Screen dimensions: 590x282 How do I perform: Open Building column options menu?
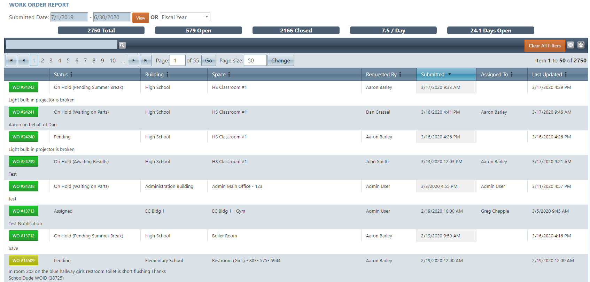[x=167, y=74]
